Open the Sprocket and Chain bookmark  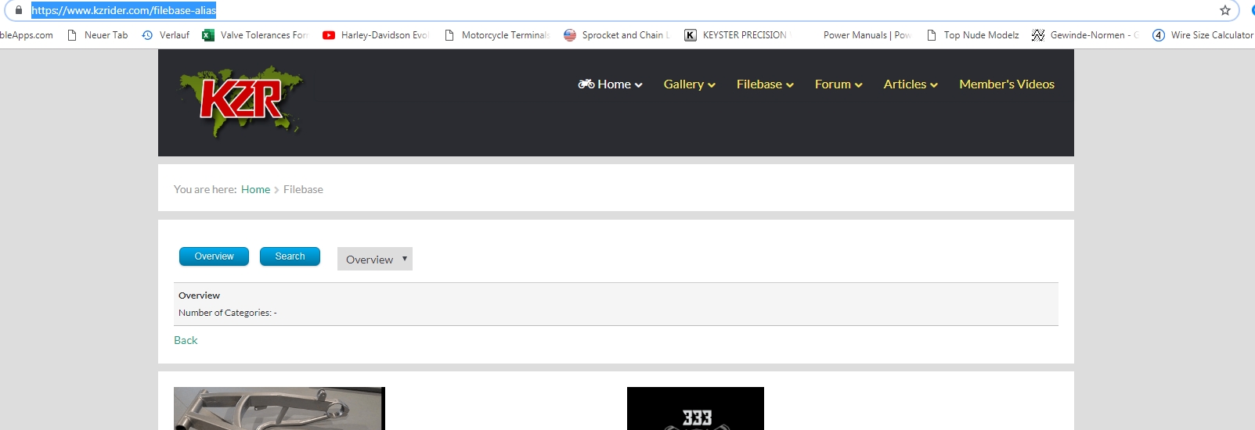tap(617, 35)
